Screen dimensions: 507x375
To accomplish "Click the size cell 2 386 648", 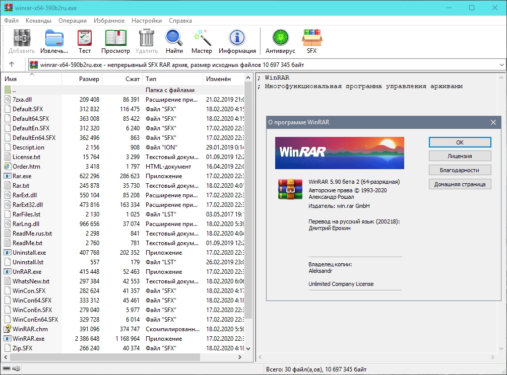I will point(87,338).
